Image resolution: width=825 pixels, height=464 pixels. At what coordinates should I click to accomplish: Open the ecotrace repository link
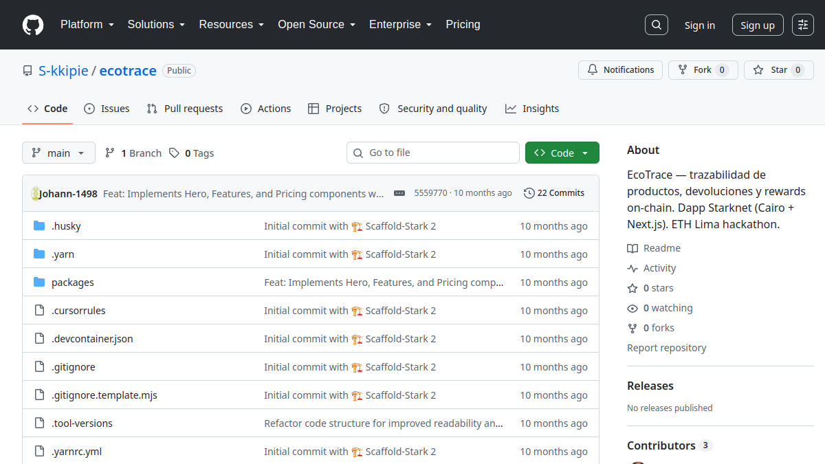click(128, 71)
